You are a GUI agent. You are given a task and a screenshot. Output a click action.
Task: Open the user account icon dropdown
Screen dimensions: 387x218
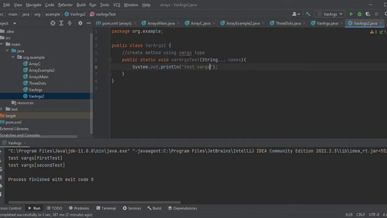coord(296,14)
